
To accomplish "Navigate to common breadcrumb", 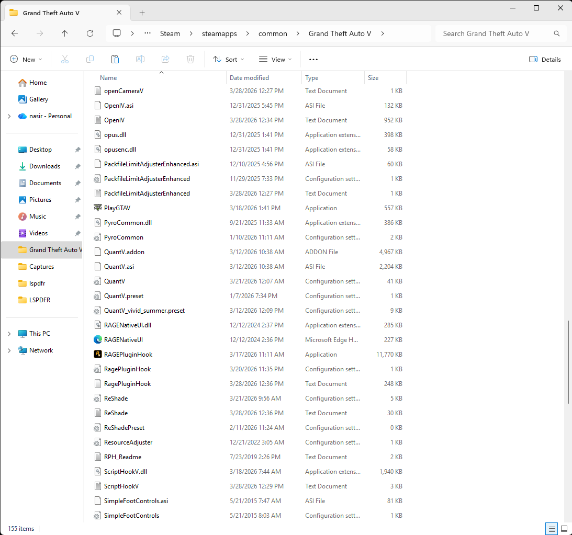I will [x=273, y=33].
